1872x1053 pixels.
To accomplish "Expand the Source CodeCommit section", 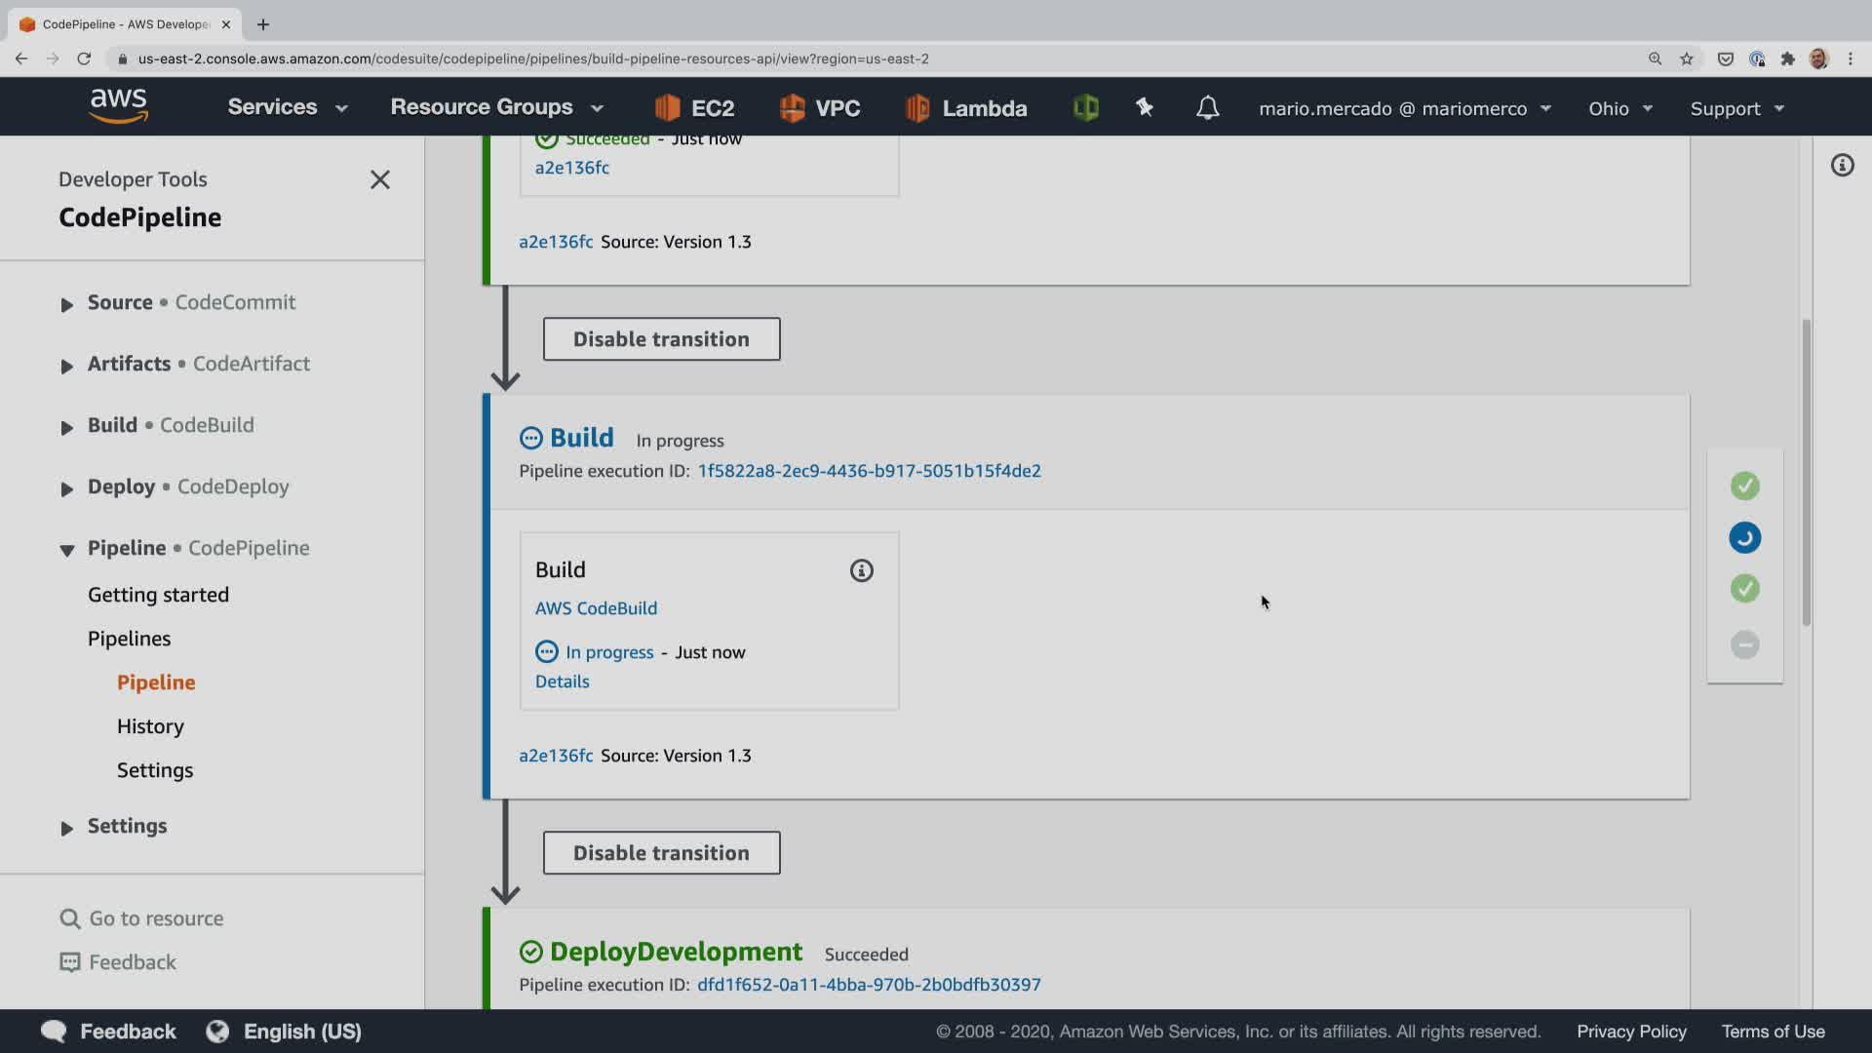I will coord(66,304).
